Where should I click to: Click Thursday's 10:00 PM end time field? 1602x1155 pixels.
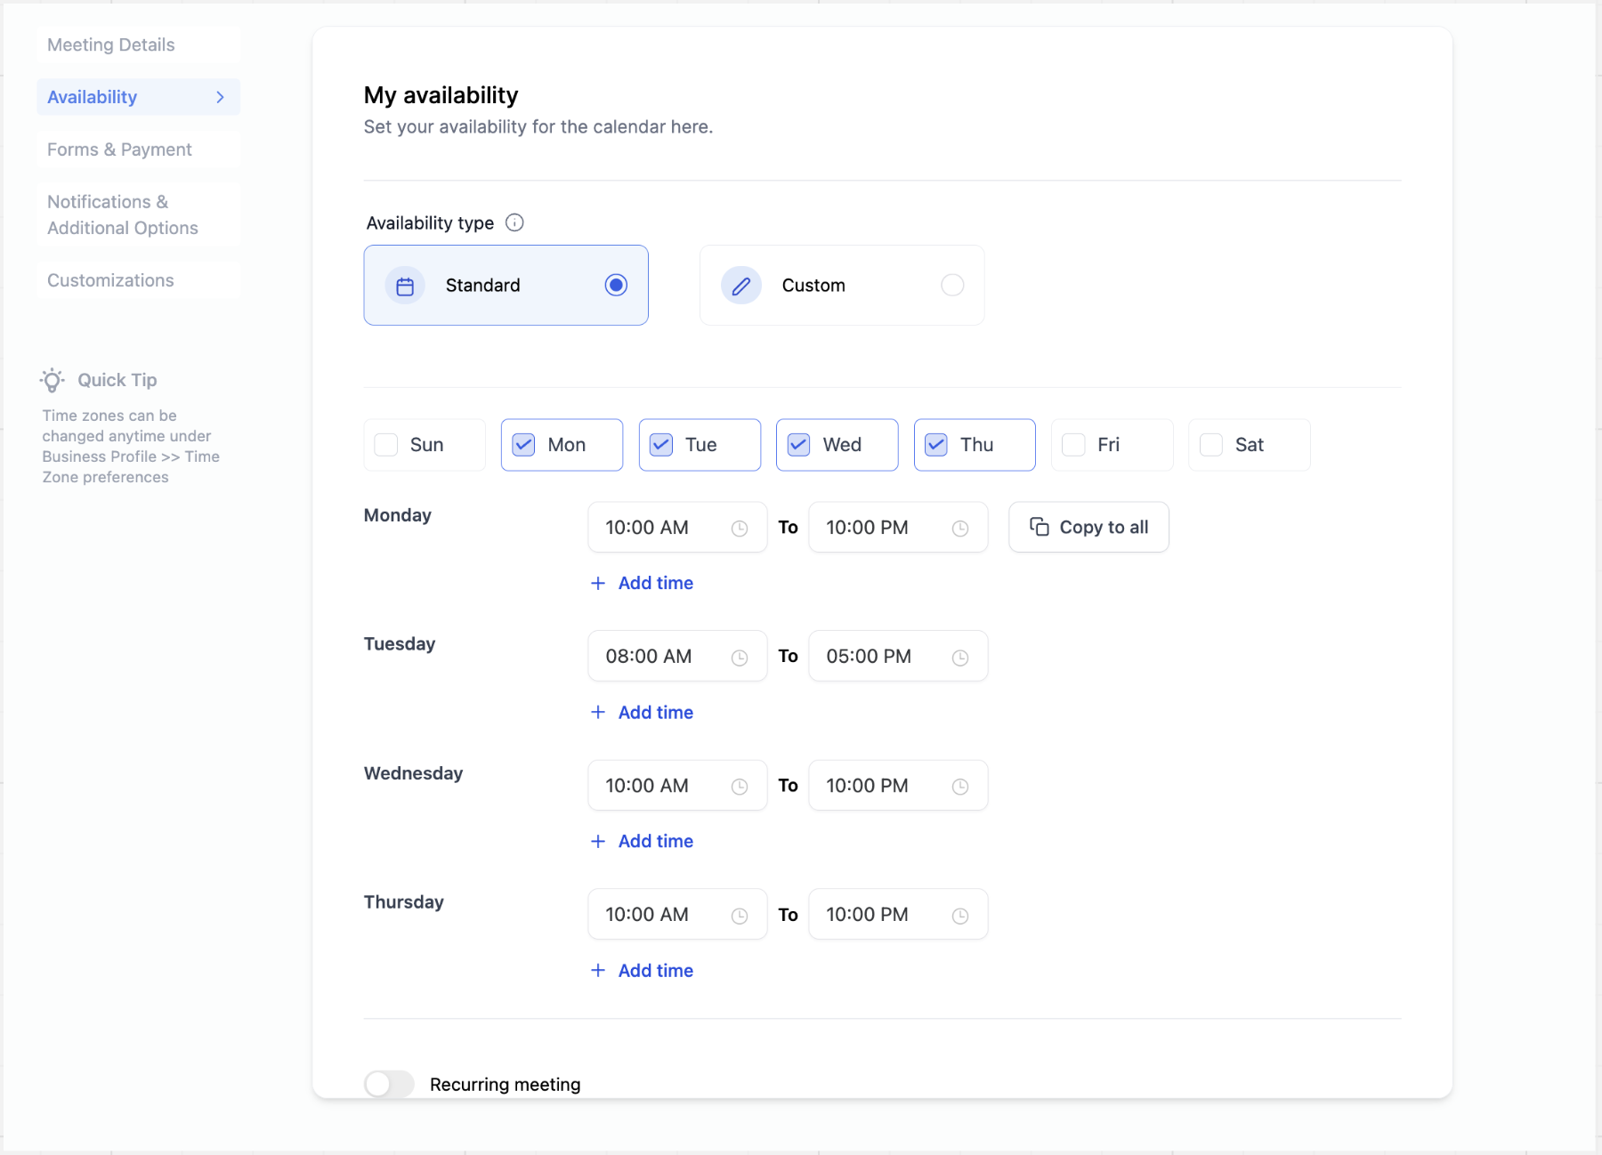(898, 914)
